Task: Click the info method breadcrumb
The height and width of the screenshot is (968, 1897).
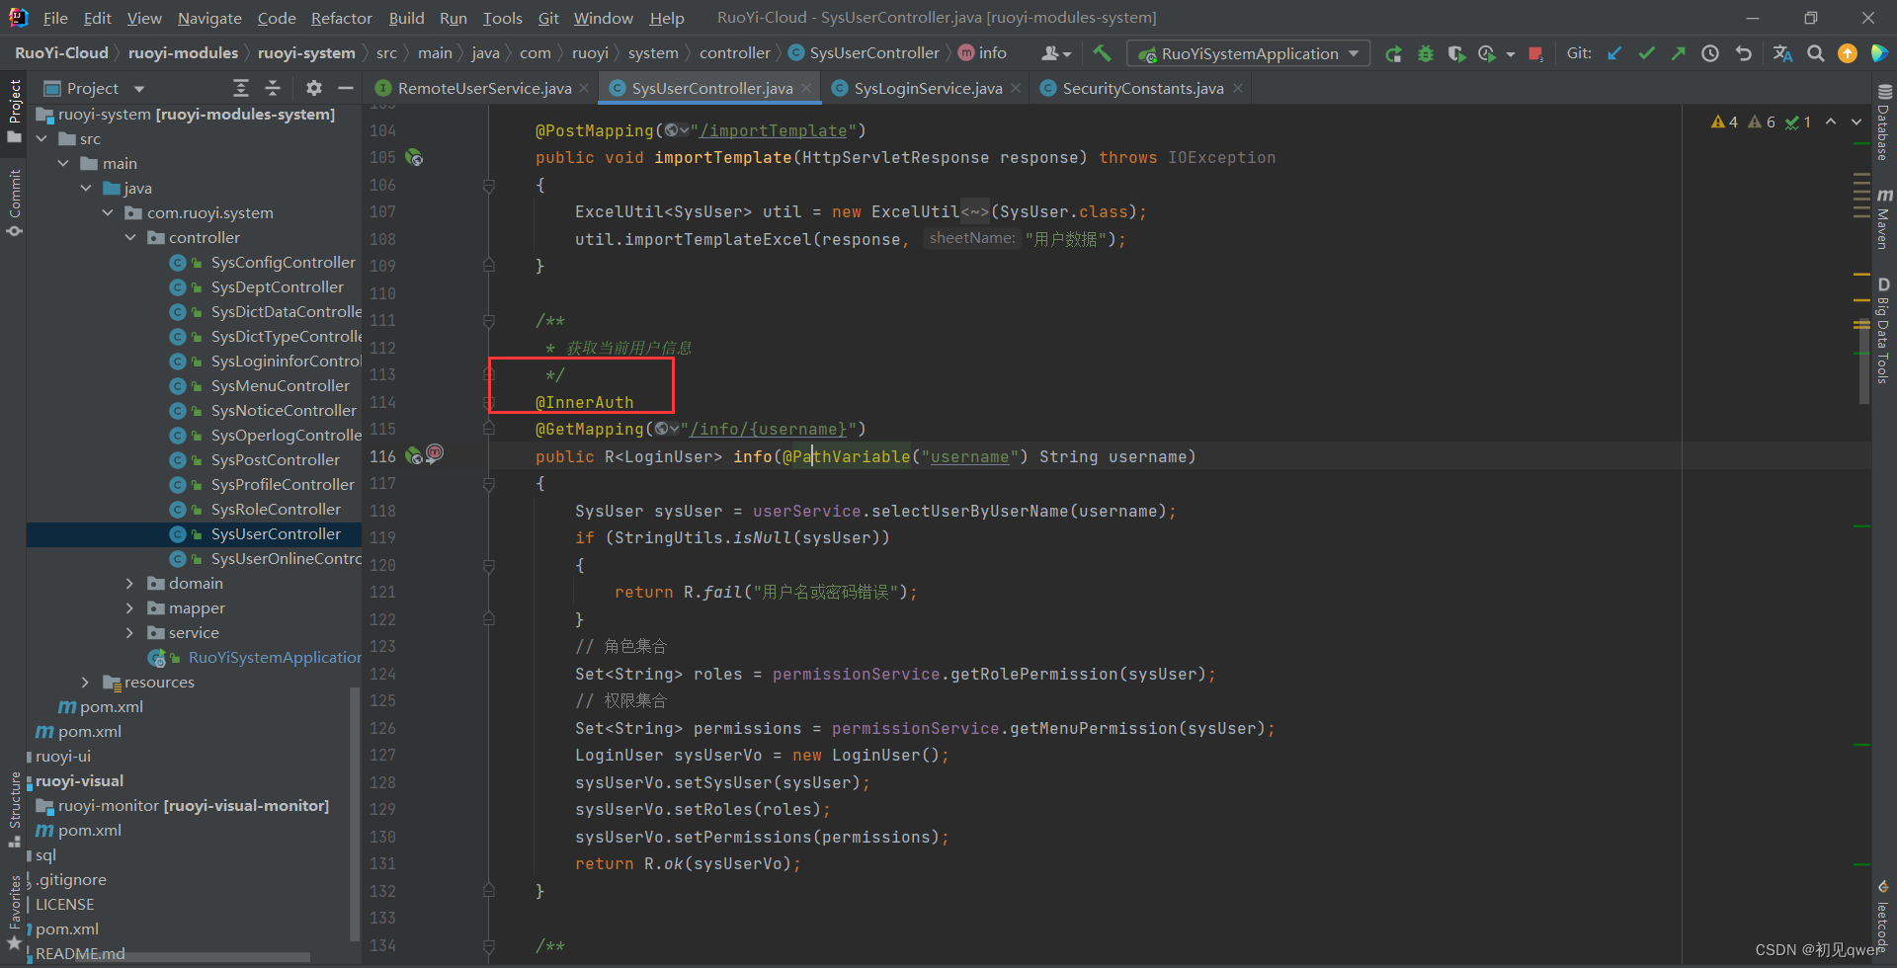Action: tap(982, 53)
